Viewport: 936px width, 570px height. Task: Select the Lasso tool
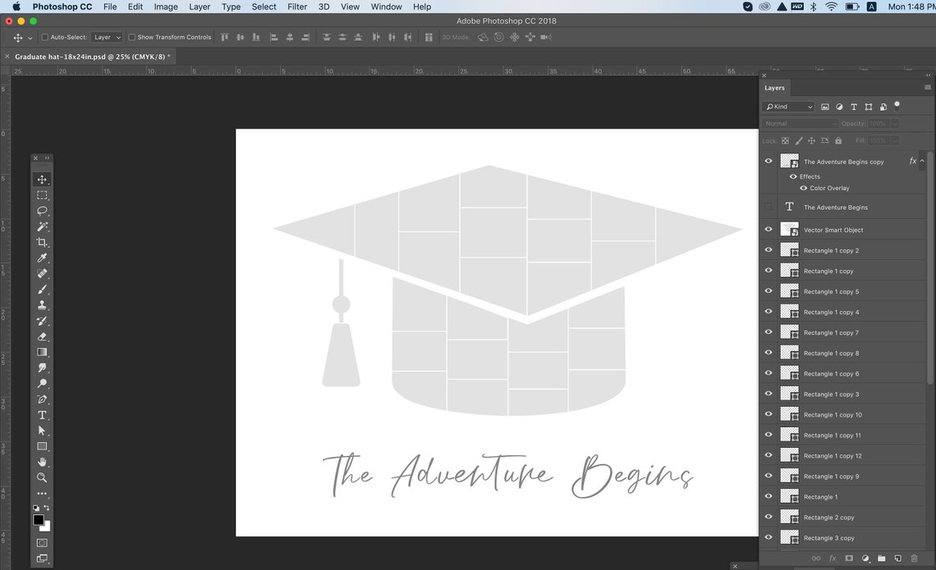pyautogui.click(x=42, y=211)
